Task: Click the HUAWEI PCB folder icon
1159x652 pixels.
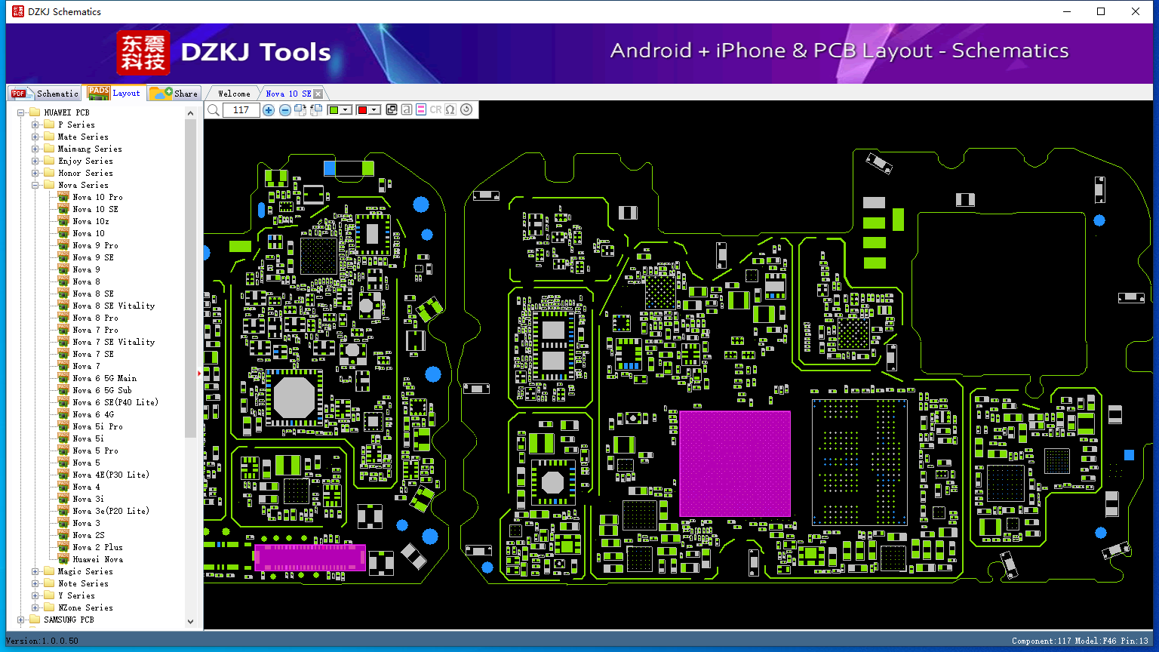Action: pos(35,112)
